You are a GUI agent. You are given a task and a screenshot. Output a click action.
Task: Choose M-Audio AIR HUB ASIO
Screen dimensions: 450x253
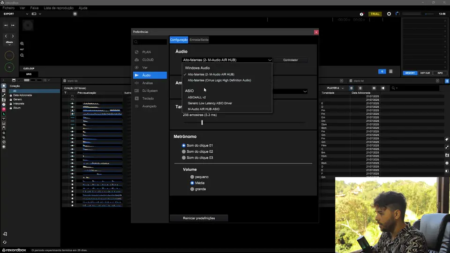pos(203,109)
